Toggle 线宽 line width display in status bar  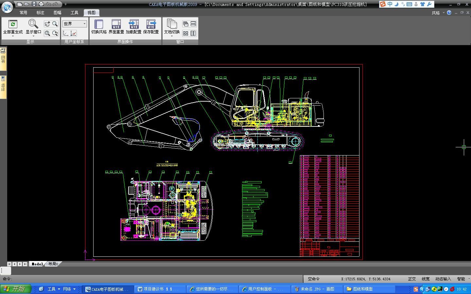pos(426,279)
